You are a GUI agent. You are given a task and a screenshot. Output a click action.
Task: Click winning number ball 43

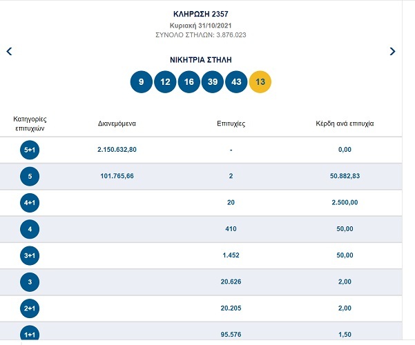[236, 82]
